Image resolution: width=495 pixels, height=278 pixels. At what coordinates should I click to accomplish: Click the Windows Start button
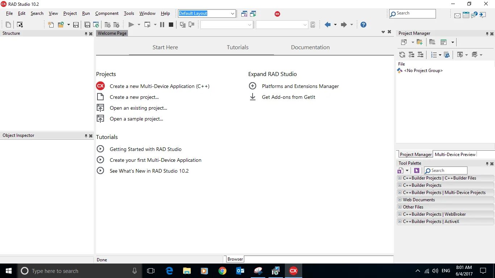pos(8,271)
